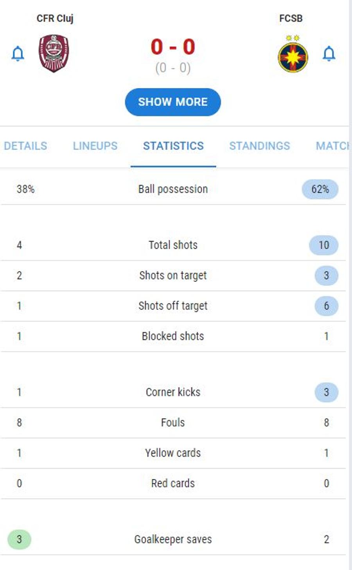
Task: Click the 62% possession badge
Action: [x=320, y=189]
